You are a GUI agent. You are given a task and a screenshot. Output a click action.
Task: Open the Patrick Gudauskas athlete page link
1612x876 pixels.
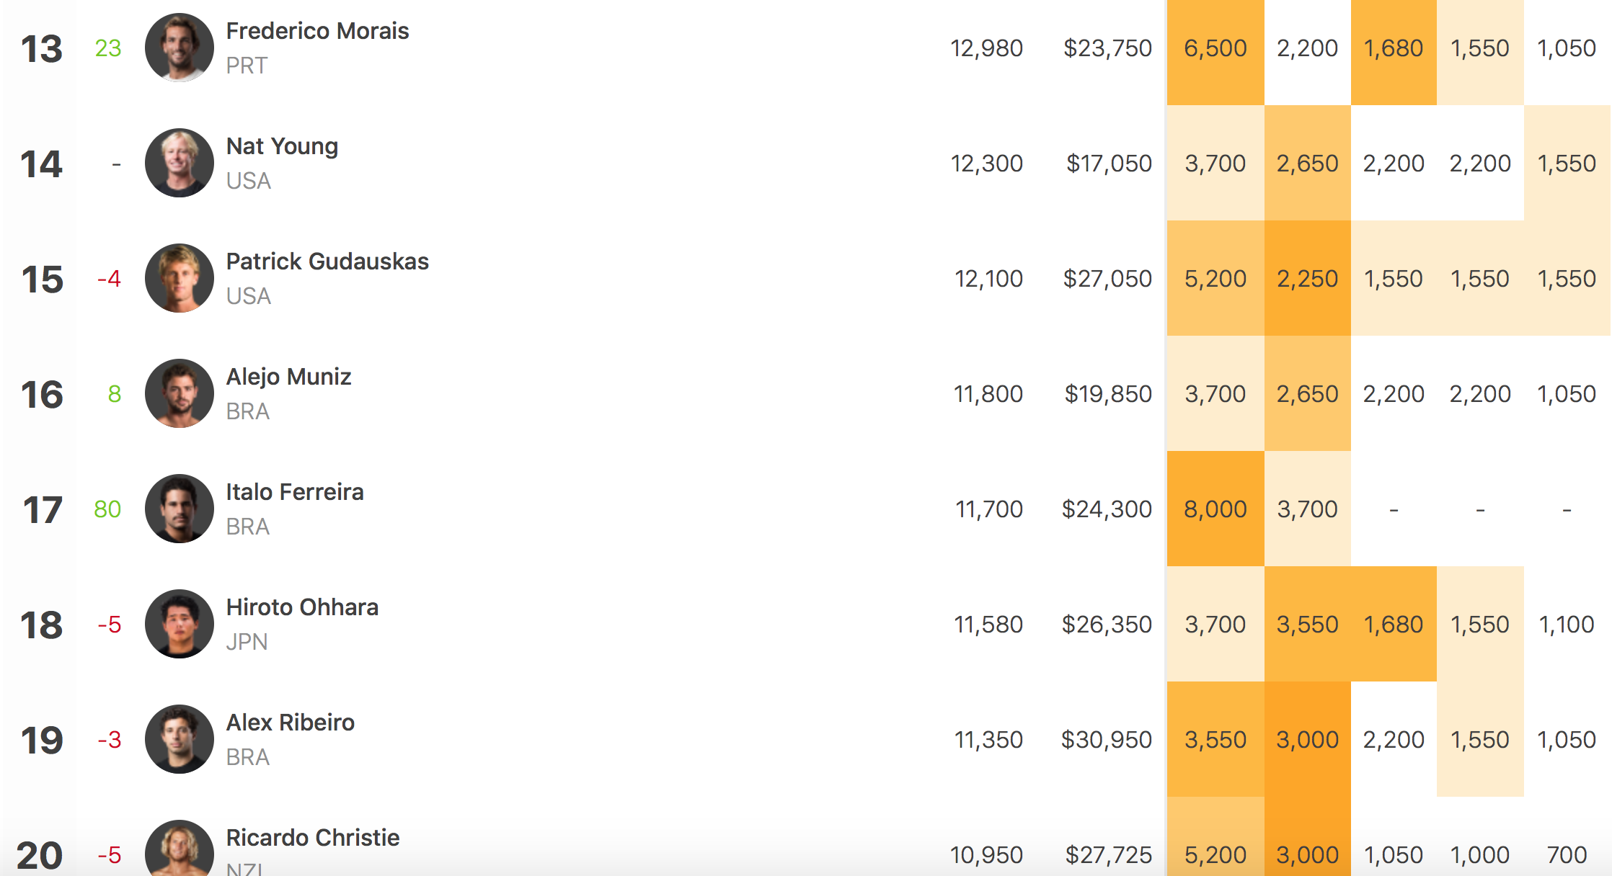pos(327,262)
